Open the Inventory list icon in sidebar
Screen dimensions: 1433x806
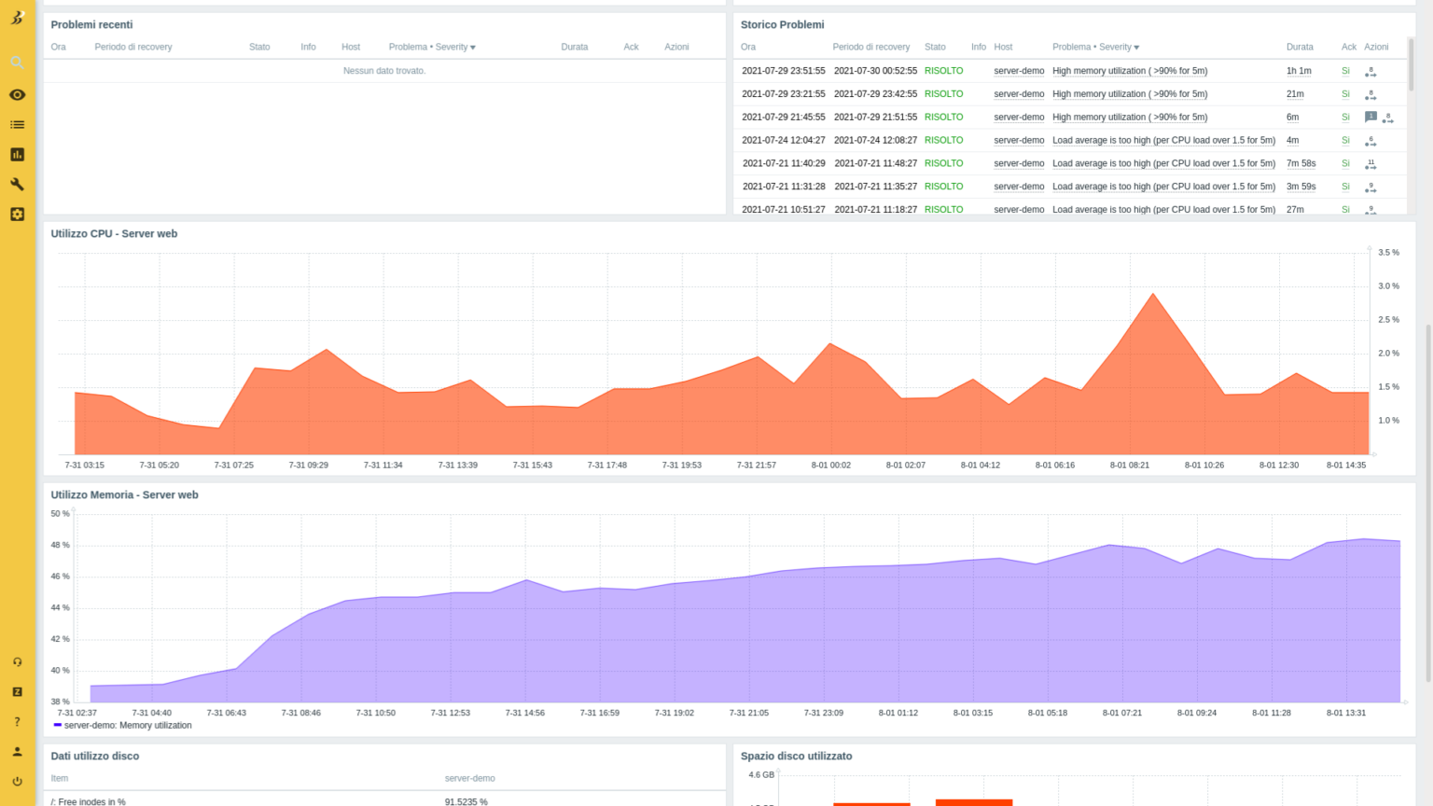click(x=17, y=125)
